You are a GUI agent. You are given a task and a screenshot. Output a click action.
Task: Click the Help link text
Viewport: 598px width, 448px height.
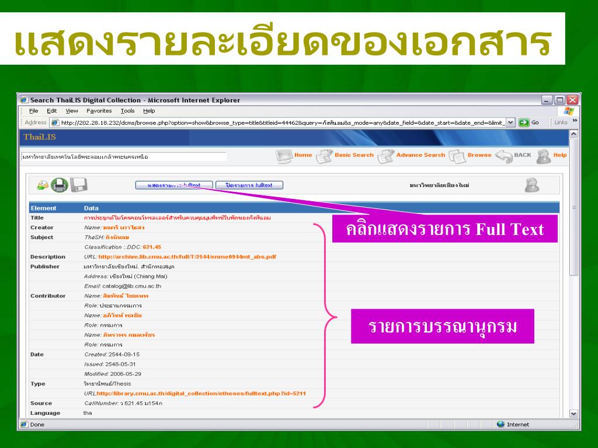pyautogui.click(x=560, y=155)
